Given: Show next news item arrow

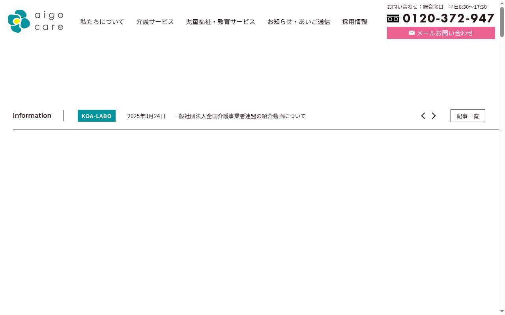Looking at the screenshot, I should tap(434, 116).
